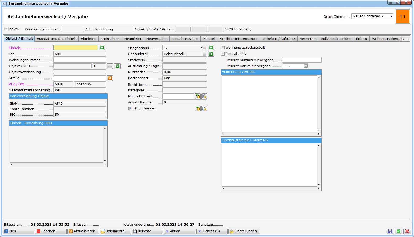Click orange refresh icon beside Straße field
Screen dimensions: 414x237
point(110,78)
